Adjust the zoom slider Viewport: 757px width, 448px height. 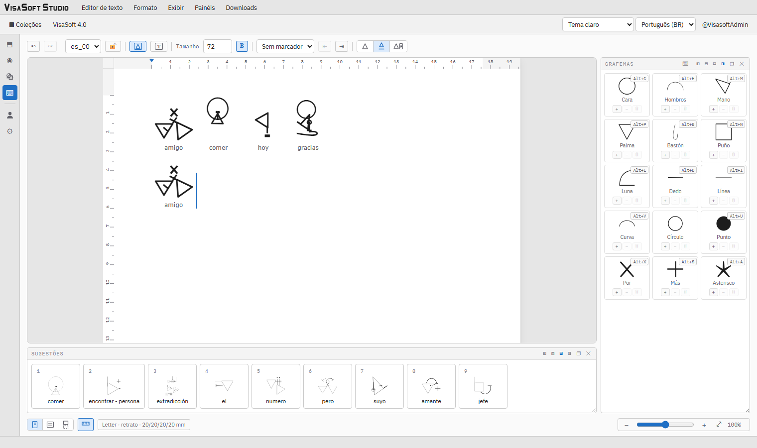tap(665, 425)
